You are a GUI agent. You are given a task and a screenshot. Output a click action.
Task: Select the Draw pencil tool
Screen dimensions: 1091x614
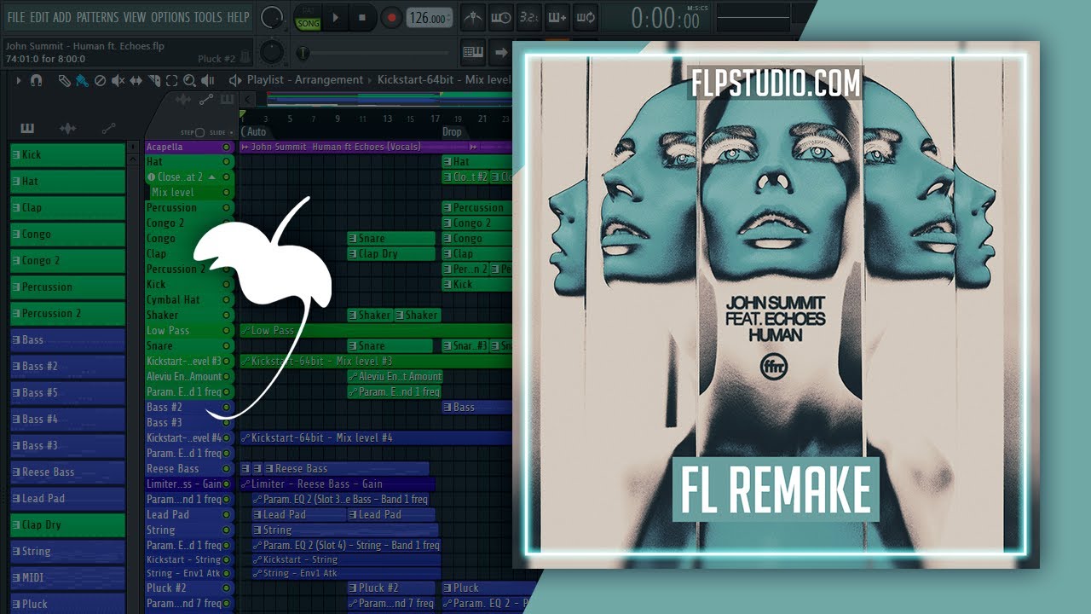(65, 81)
